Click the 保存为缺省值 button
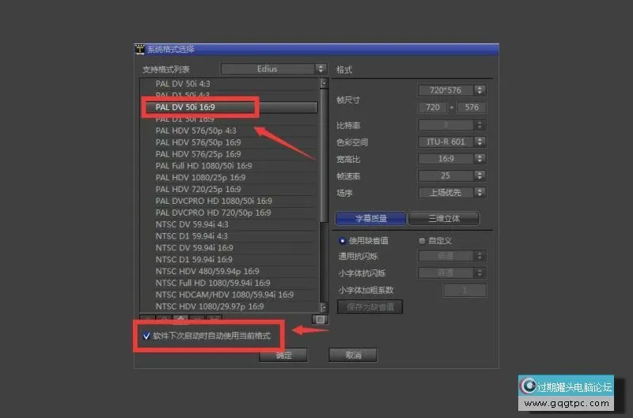 [370, 307]
